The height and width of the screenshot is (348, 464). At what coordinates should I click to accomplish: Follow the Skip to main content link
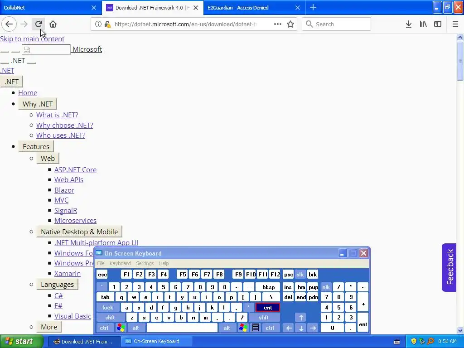click(32, 39)
